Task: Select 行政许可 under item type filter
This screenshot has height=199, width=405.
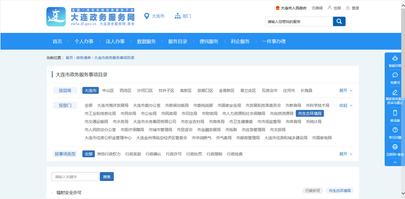Action: [174, 154]
